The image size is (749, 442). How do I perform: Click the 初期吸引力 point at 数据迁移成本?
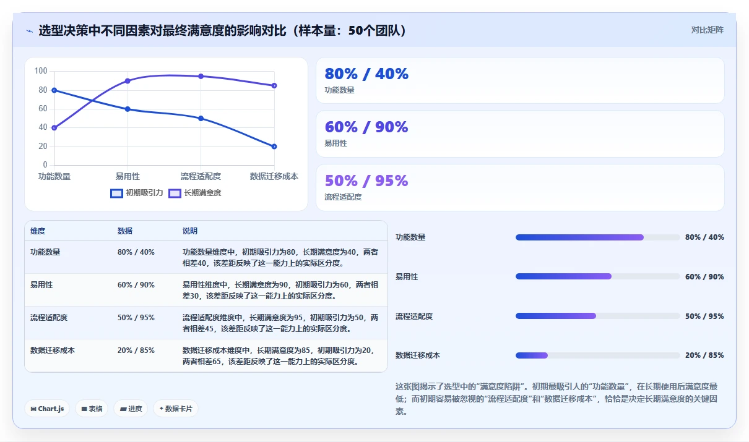coord(274,147)
